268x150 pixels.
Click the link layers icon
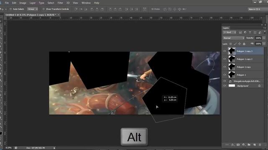click(227, 145)
